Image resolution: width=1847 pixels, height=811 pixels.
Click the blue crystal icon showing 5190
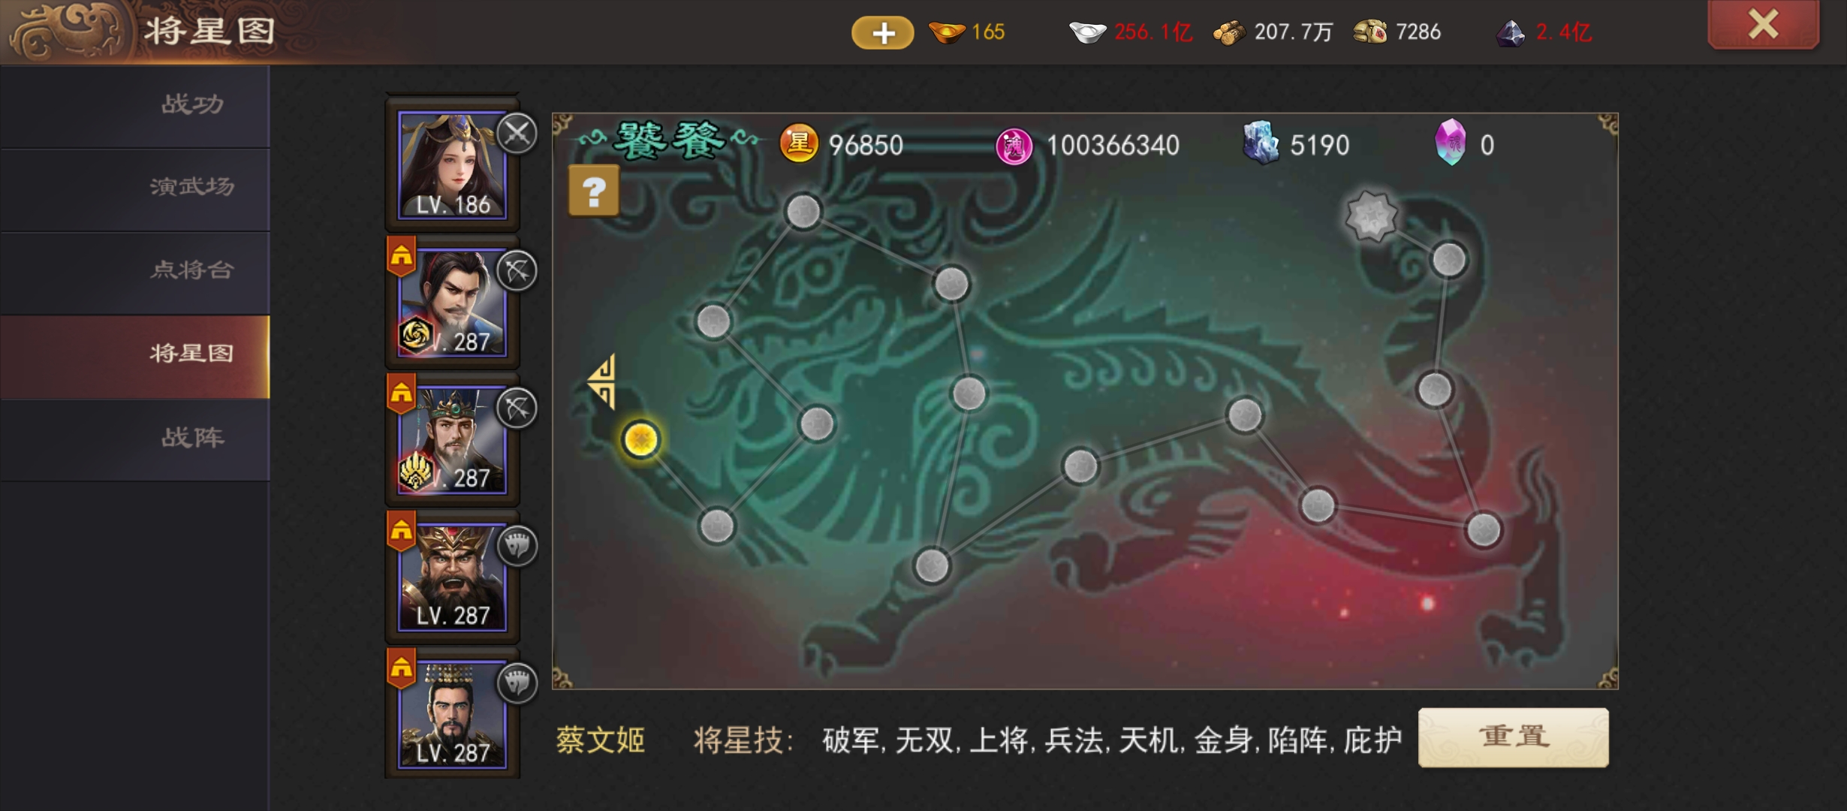(1261, 143)
